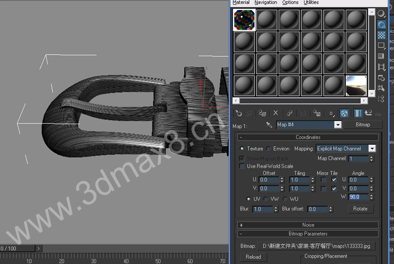The image size is (394, 264).
Task: Click the W Angle 90.0 field
Action: [x=359, y=197]
